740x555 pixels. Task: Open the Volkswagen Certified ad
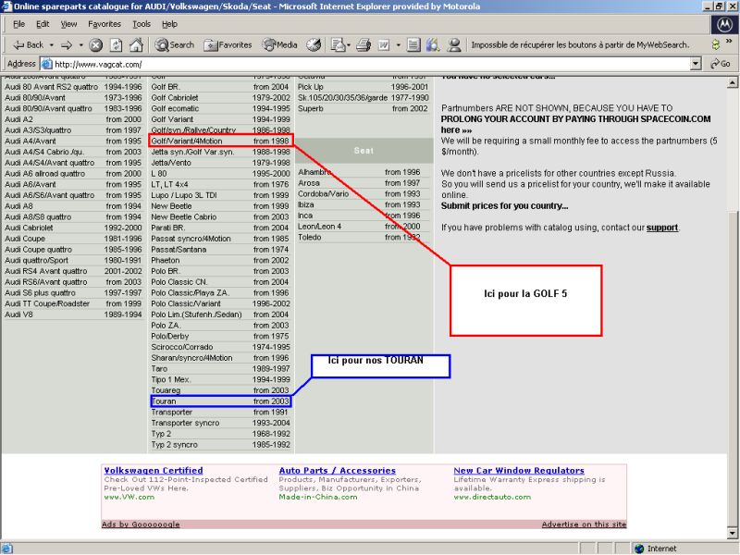click(154, 470)
